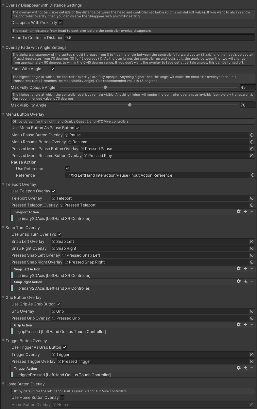257x409 pixels.
Task: Click Max Visibility Angle number field
Action: [248, 105]
